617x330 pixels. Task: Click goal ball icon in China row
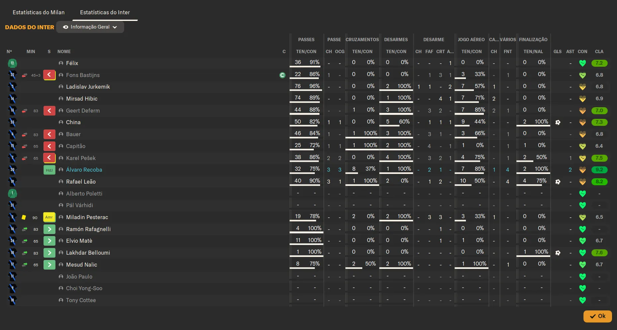558,122
